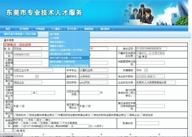This screenshot has width=192, height=137.
Task: Select the 硕士 degree radio button
Action: pyautogui.click(x=35, y=120)
